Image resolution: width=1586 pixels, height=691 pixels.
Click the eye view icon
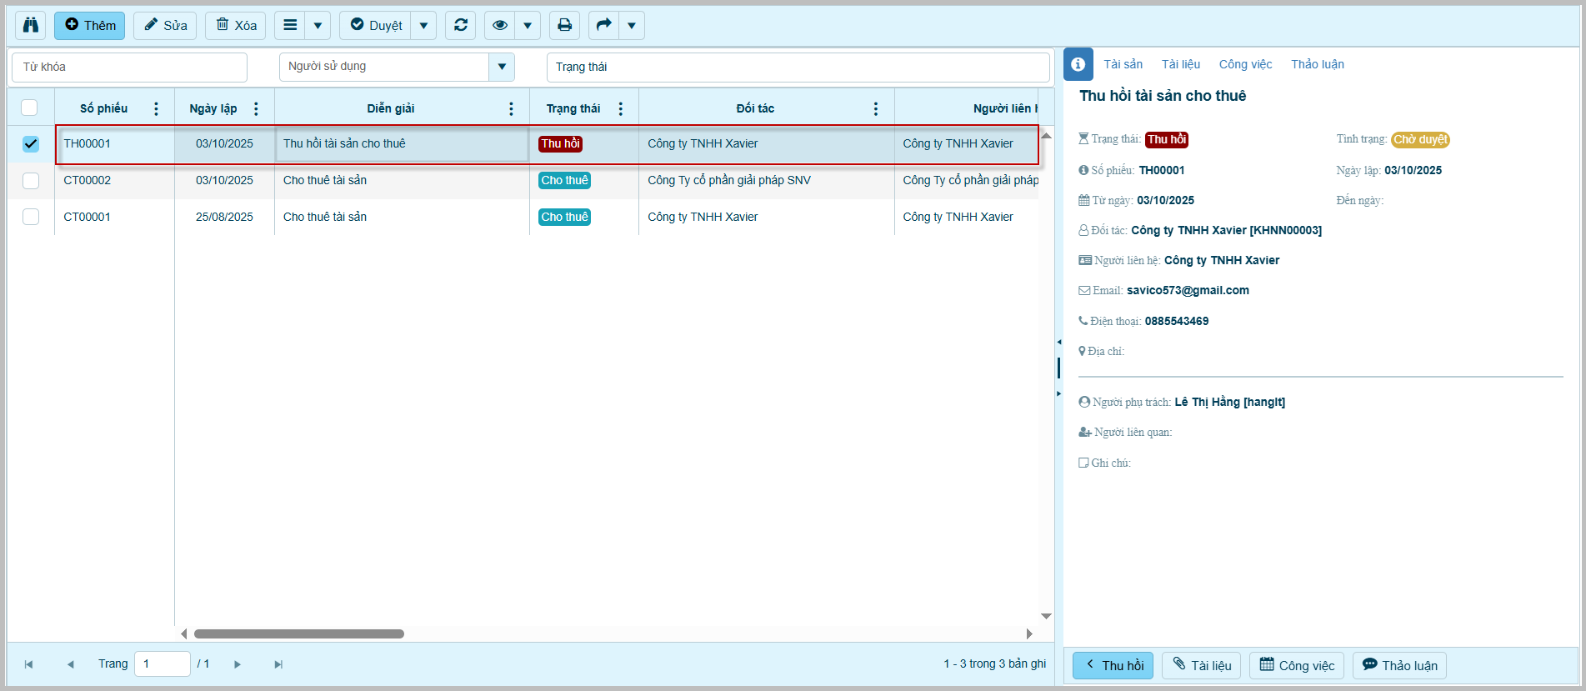(499, 25)
